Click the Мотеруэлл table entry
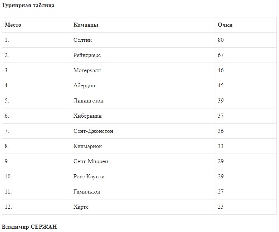Image resolution: width=279 pixels, height=232 pixels. click(87, 70)
